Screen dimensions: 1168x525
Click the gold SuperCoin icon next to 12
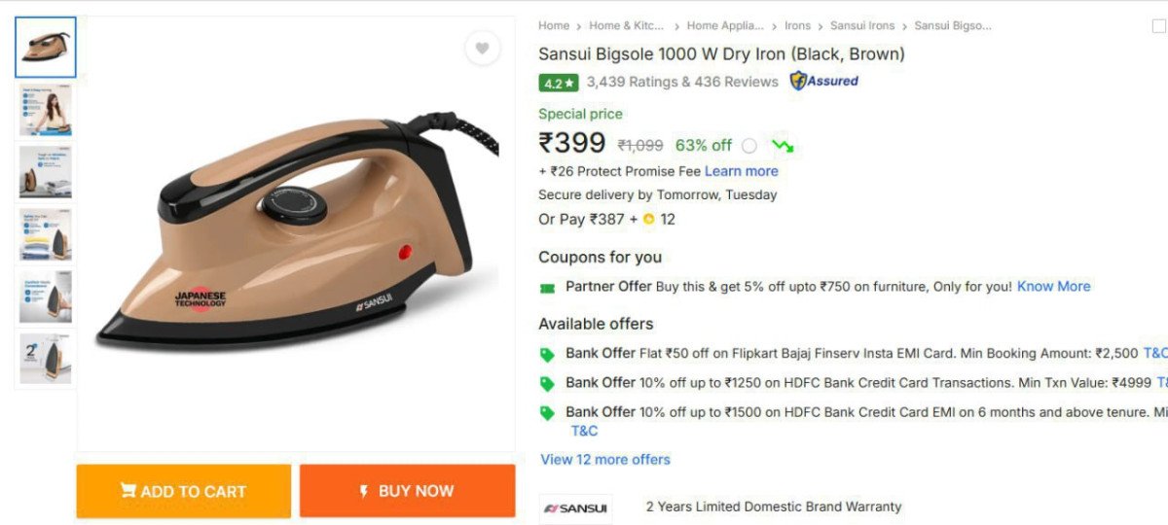(648, 220)
